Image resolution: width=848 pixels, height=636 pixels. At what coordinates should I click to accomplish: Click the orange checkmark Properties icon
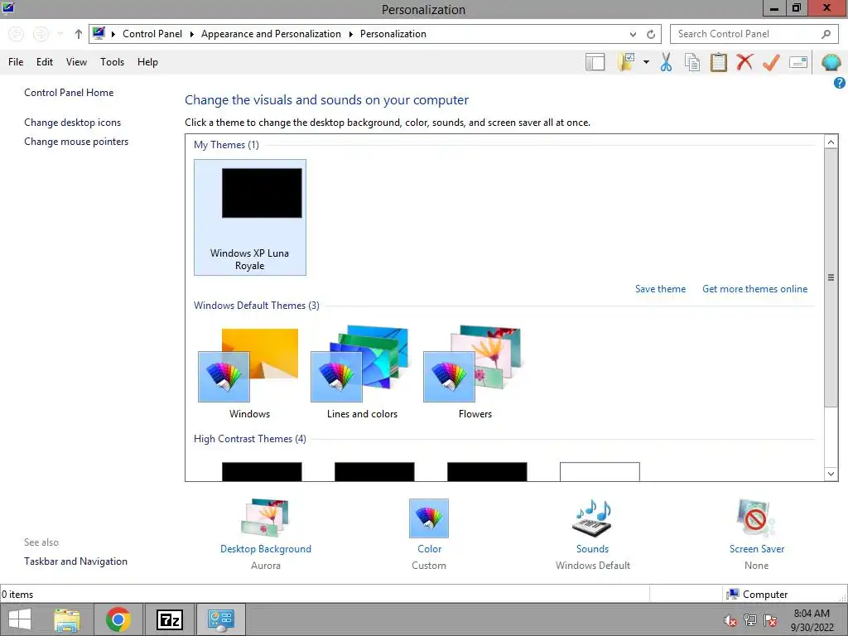point(771,62)
